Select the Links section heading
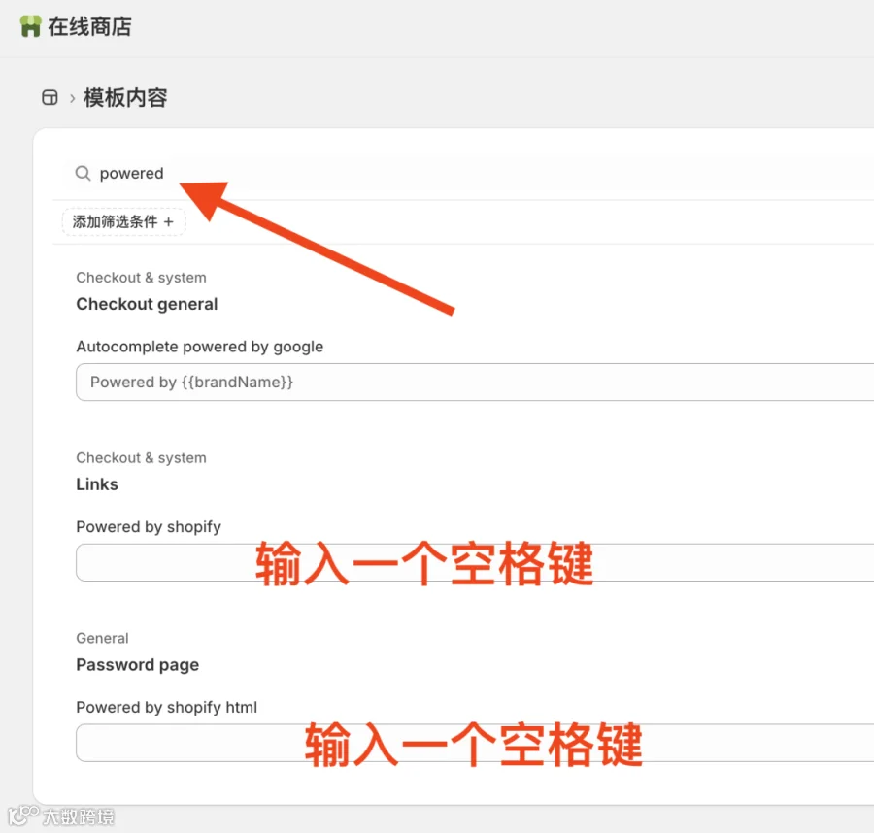 [x=97, y=484]
